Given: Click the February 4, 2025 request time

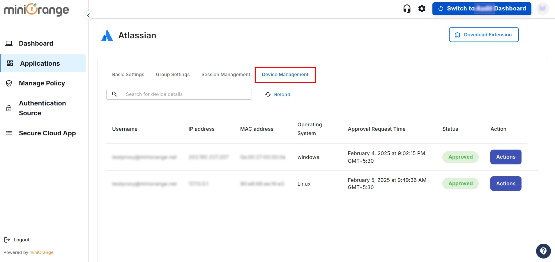Looking at the screenshot, I should (x=386, y=157).
